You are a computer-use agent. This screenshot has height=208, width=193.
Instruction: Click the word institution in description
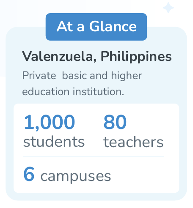[x=98, y=91]
